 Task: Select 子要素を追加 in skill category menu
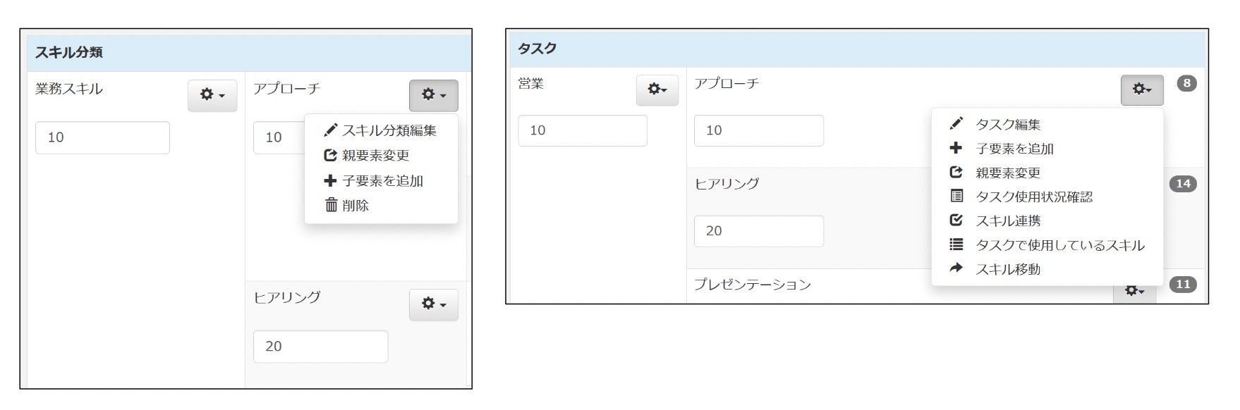(382, 181)
